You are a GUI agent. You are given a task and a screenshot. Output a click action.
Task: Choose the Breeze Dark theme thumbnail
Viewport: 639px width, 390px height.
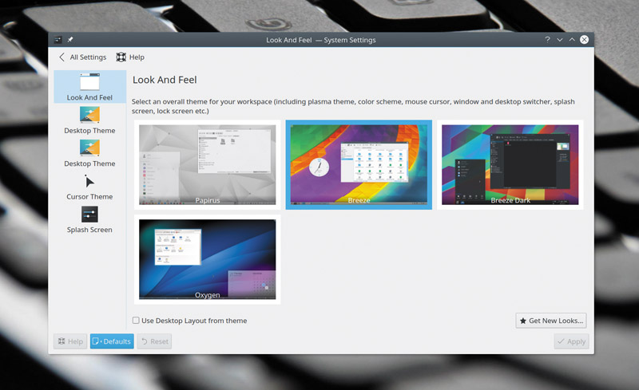510,164
